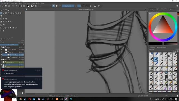
Task: Create a new document from toolbar
Action: pos(3,6)
